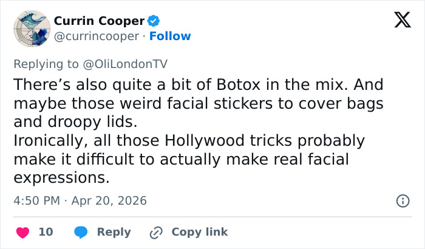The width and height of the screenshot is (425, 249).
Task: Click the X logo
Action: [398, 21]
